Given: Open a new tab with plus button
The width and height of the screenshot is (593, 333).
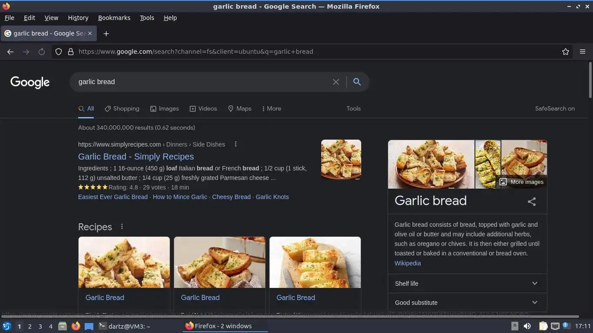Looking at the screenshot, I should click(x=106, y=33).
